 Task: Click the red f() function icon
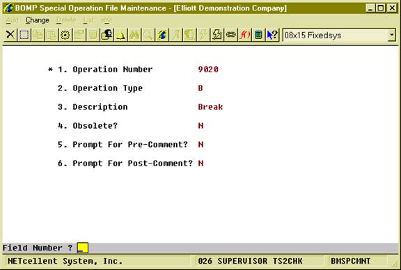[x=245, y=35]
